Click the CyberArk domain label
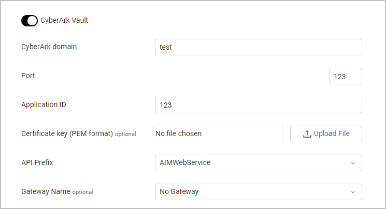386x209 pixels. point(52,47)
